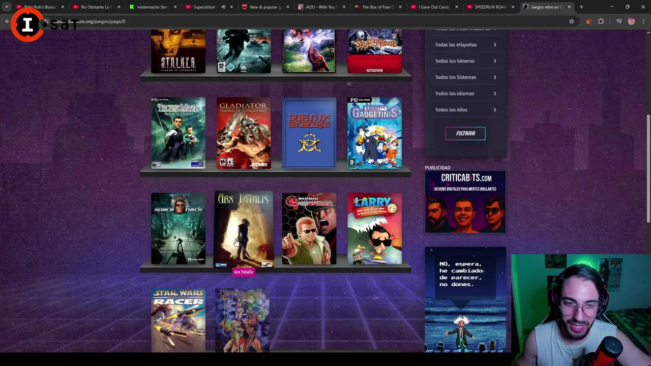
Task: Expand the 'Todos los Años' dropdown
Action: point(465,110)
